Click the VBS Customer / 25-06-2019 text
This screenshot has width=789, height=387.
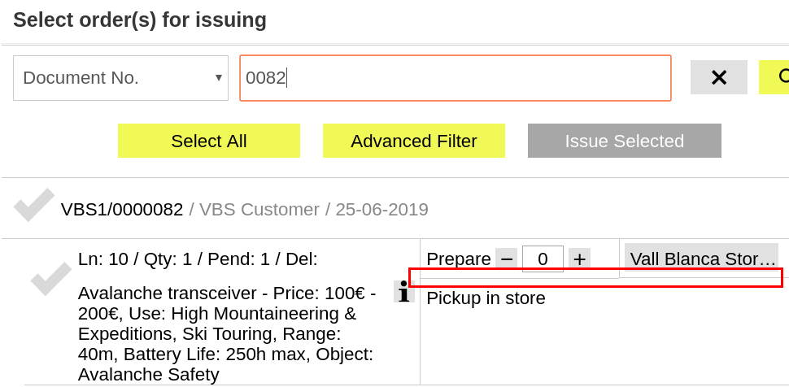[x=309, y=210]
